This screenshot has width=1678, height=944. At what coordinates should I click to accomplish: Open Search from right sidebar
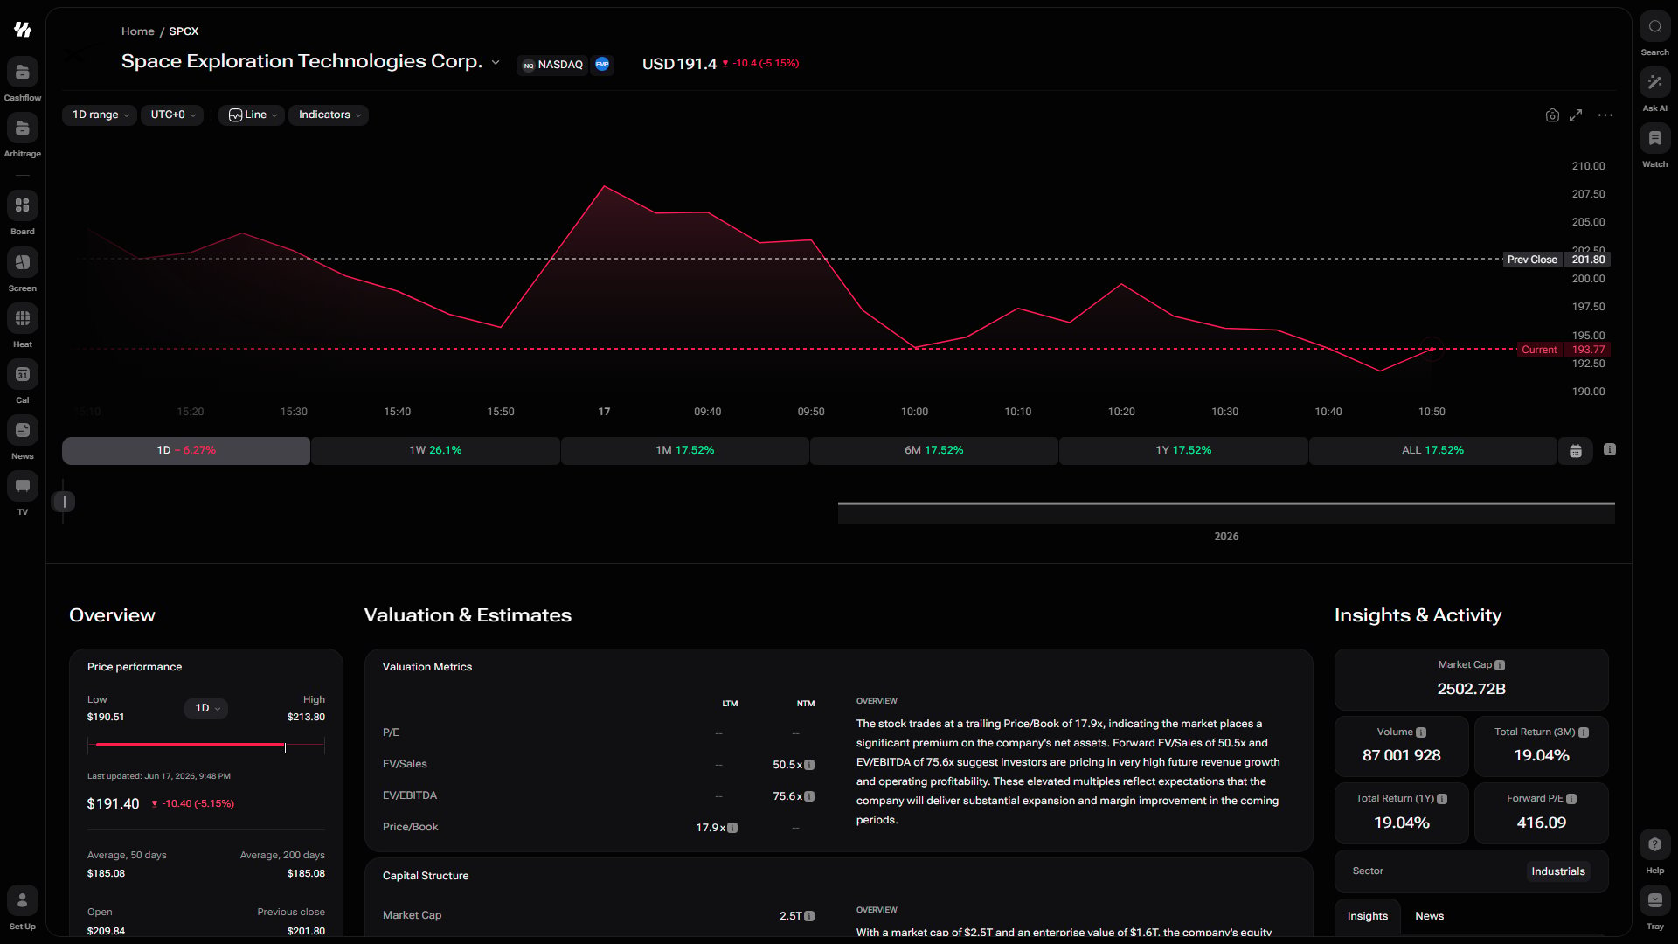[1654, 26]
